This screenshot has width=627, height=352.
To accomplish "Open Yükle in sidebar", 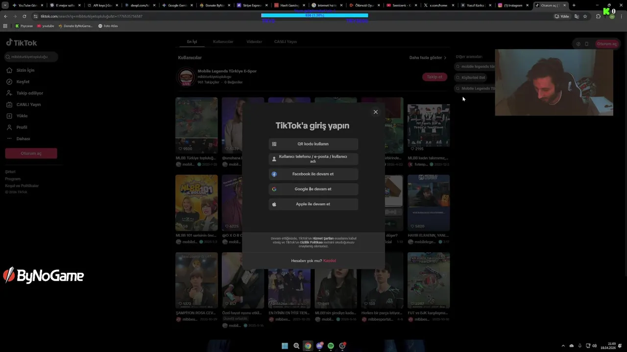I will tap(22, 116).
